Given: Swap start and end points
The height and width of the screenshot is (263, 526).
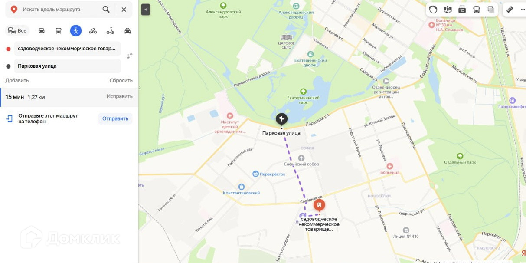Looking at the screenshot, I should [130, 56].
